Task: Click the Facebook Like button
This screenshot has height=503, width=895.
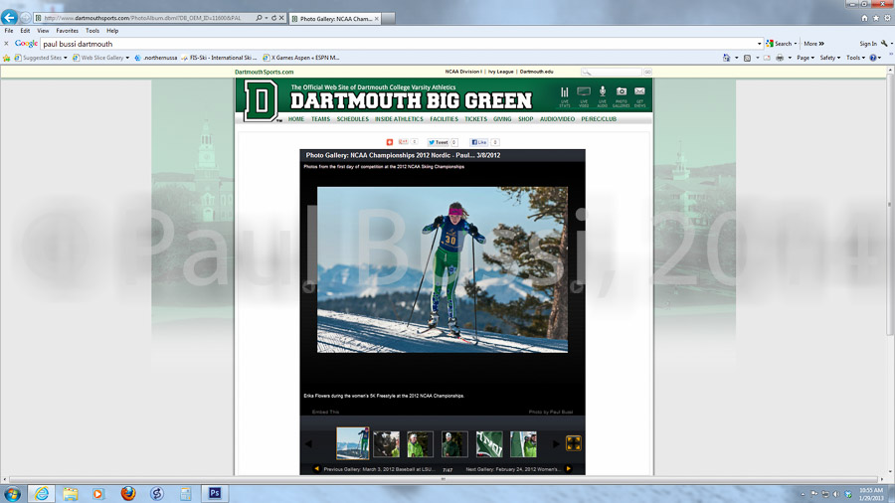Action: tap(479, 142)
